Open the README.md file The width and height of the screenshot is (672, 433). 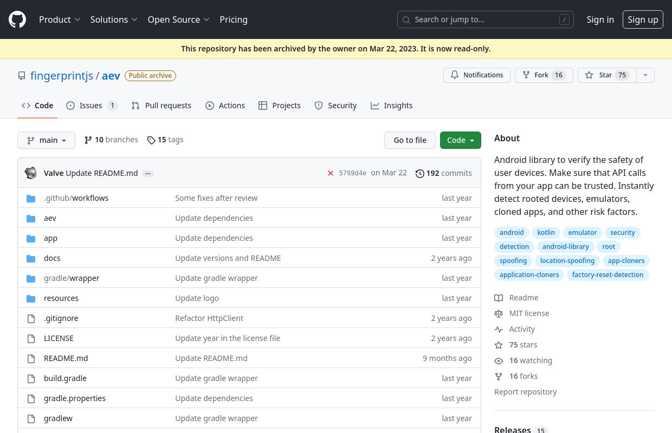click(x=66, y=358)
